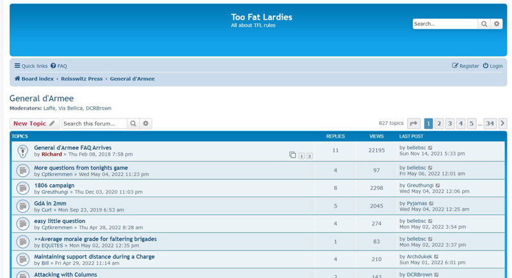Go to Reisswitz Press breadcrumb
This screenshot has width=512, height=278.
point(81,79)
